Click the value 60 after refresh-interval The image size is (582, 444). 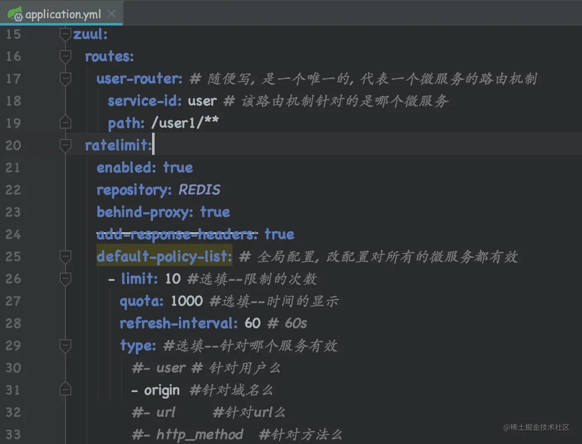(x=253, y=323)
